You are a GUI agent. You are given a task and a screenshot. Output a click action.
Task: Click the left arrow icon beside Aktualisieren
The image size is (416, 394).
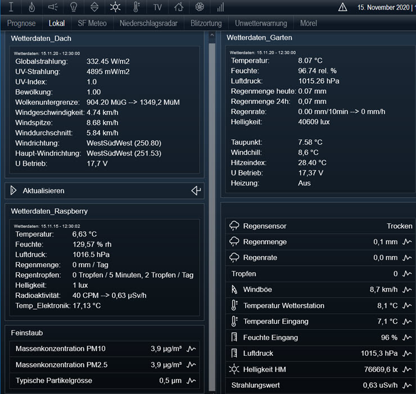(x=196, y=191)
